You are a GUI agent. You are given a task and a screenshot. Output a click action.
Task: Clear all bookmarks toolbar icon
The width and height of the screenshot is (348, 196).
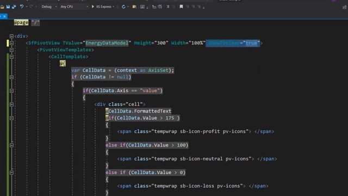[x=199, y=7]
